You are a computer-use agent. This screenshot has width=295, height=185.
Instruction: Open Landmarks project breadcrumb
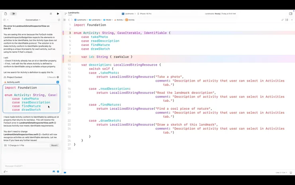pyautogui.click(x=81, y=20)
